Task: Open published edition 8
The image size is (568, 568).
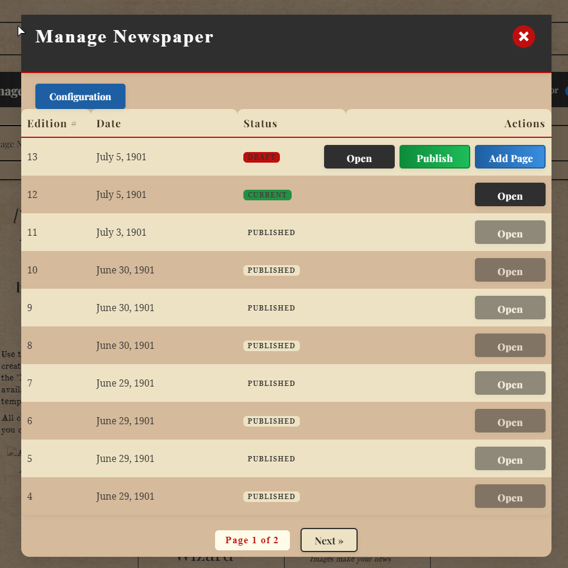Action: pos(510,345)
